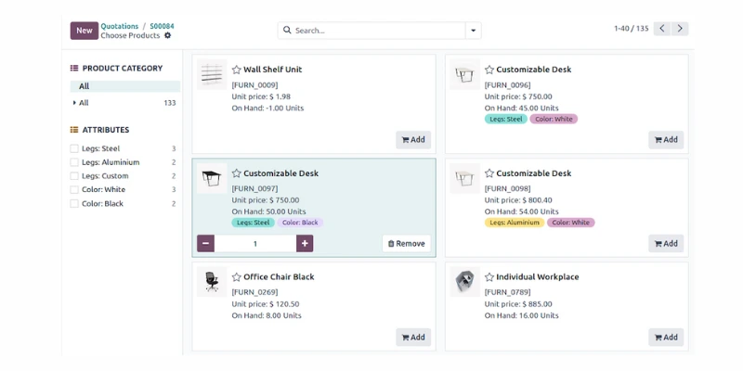Click Legs: Steel tag on FURN_0097
743x371 pixels.
click(x=253, y=223)
